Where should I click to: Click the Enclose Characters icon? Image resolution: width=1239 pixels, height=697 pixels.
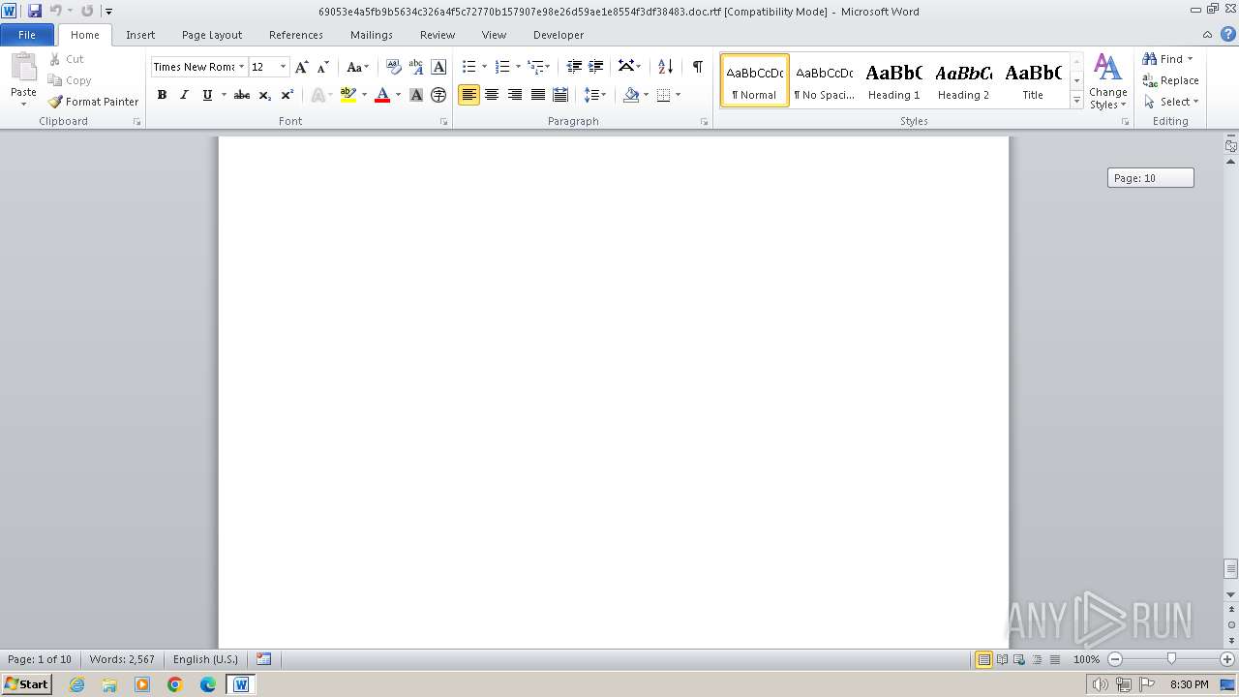point(438,95)
